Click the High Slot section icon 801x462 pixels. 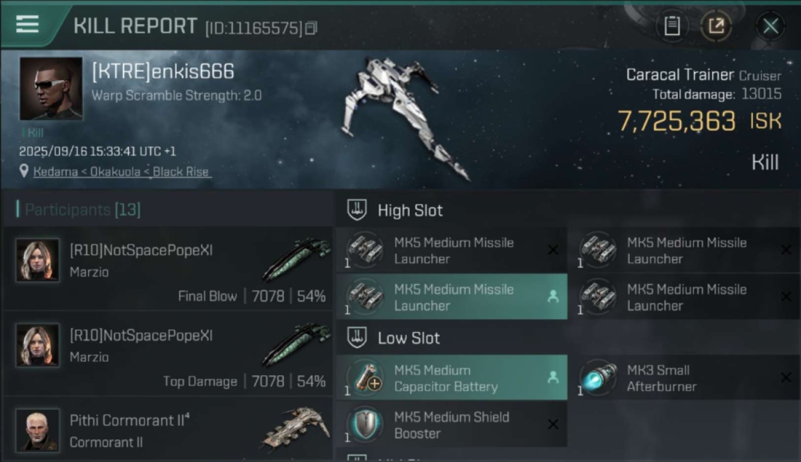tap(357, 210)
